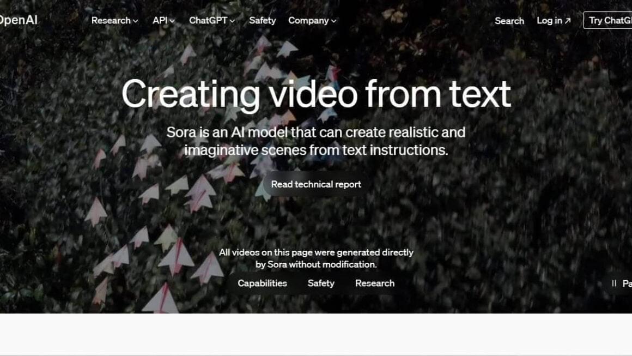Navigate to the Research section link

click(375, 283)
